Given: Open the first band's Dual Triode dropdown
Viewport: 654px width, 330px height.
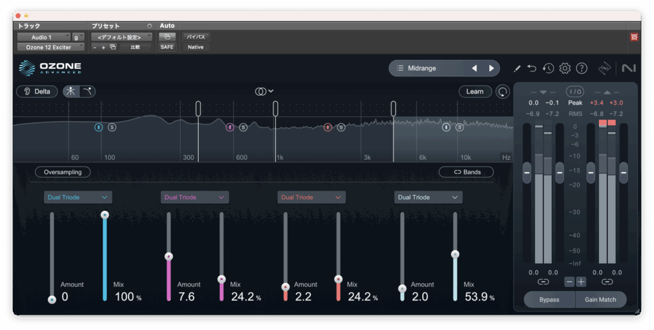Looking at the screenshot, I should (x=78, y=197).
